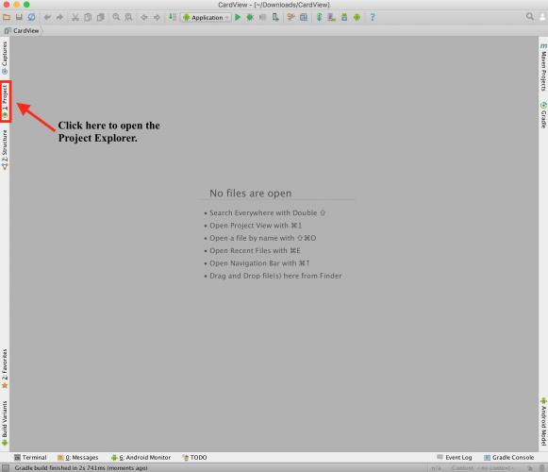This screenshot has height=472, width=548.
Task: Click the Gradle build finished status message
Action: 81,468
